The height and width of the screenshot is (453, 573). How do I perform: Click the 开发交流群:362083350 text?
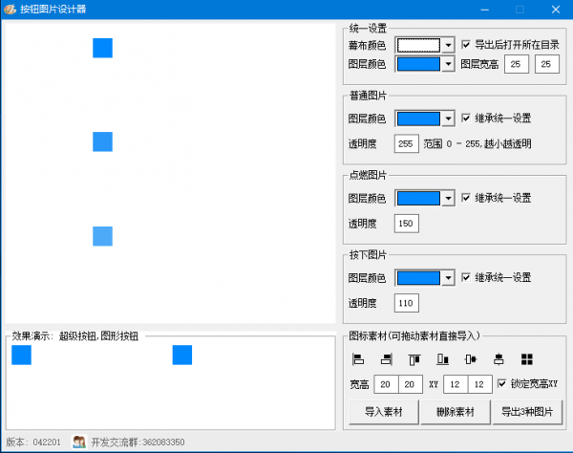(x=138, y=442)
